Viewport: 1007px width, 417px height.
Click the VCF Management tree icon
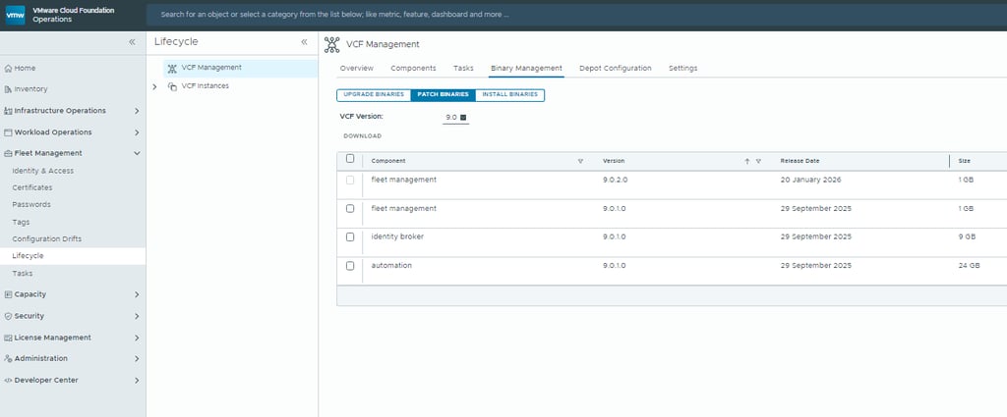[172, 68]
